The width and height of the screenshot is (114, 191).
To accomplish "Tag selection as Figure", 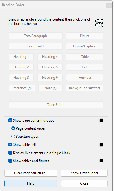I will tap(85, 36).
